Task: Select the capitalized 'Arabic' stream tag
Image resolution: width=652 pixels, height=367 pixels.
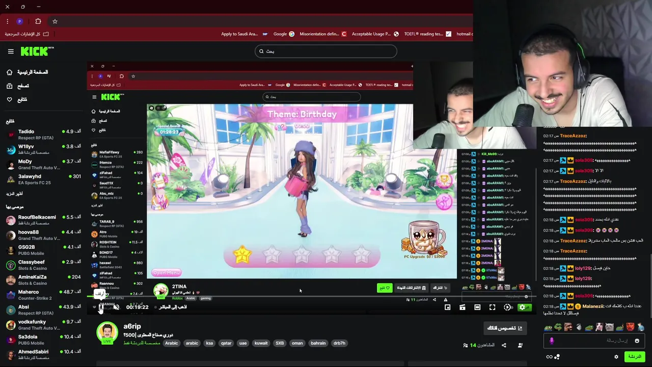Action: click(x=172, y=343)
